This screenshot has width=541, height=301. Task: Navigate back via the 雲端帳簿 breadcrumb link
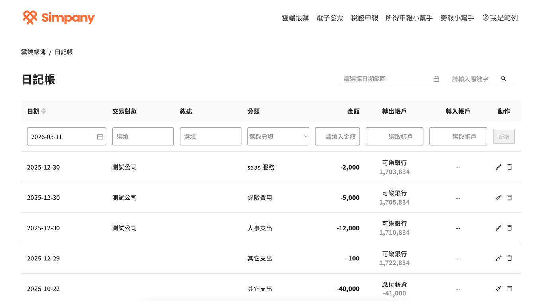pyautogui.click(x=33, y=52)
